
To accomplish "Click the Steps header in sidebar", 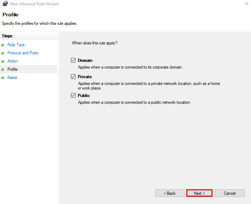I will pos(7,36).
